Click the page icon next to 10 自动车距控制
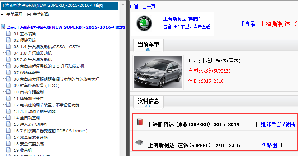 click(8, 92)
